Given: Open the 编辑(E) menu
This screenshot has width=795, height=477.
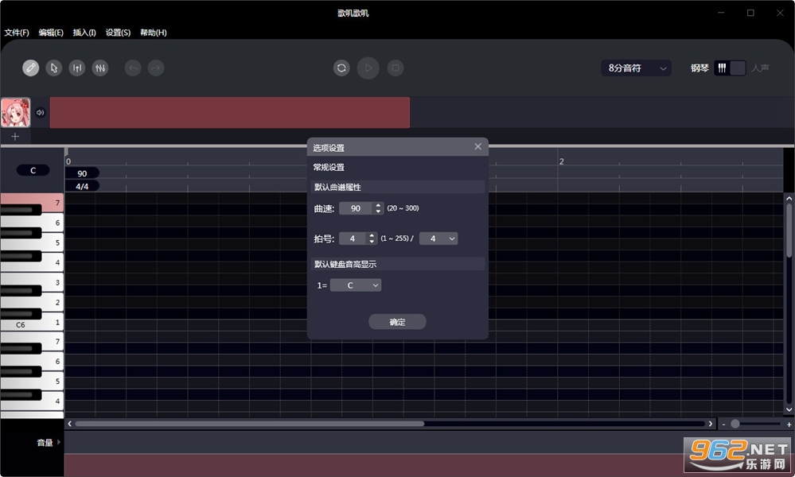Looking at the screenshot, I should coord(51,33).
